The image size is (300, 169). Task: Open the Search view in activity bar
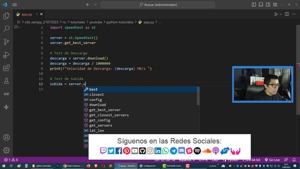click(x=6, y=29)
